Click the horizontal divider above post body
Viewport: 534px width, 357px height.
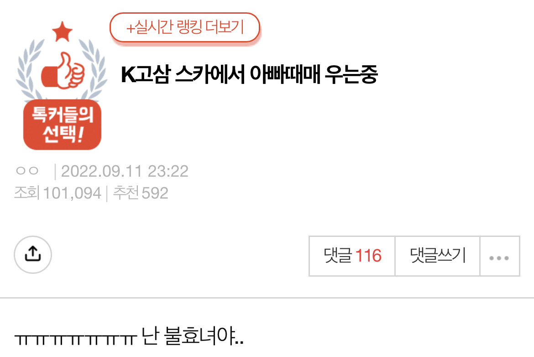[267, 298]
